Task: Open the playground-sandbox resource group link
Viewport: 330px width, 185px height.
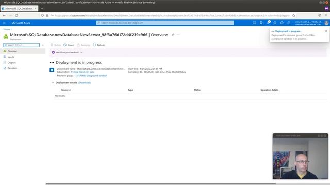Action: [91, 76]
